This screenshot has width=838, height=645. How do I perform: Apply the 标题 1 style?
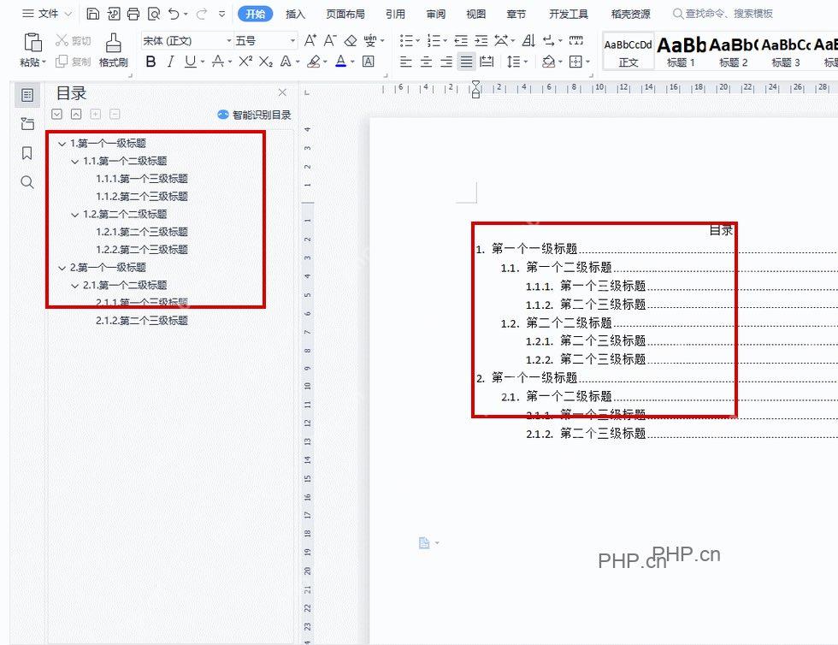682,51
